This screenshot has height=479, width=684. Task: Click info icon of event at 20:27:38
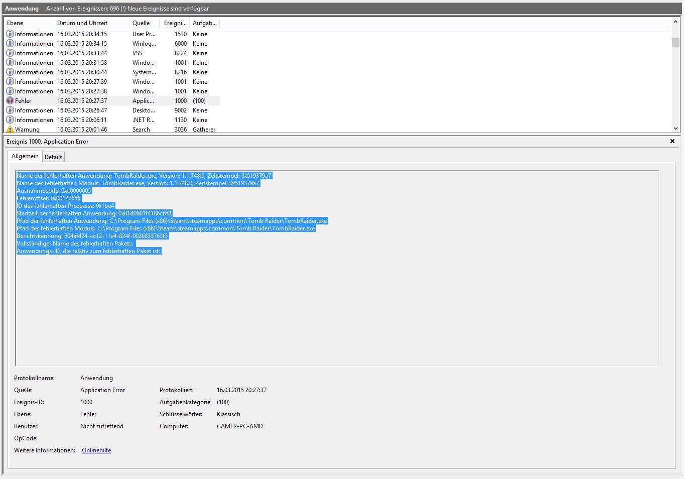coord(10,91)
